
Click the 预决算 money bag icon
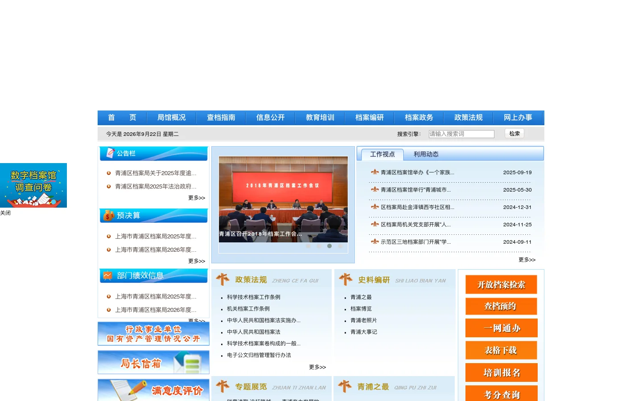pos(109,216)
